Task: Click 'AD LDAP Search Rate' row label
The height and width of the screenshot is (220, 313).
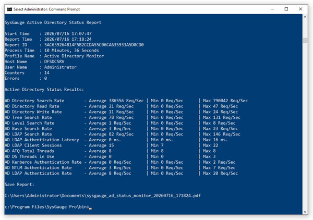Action: [28, 134]
